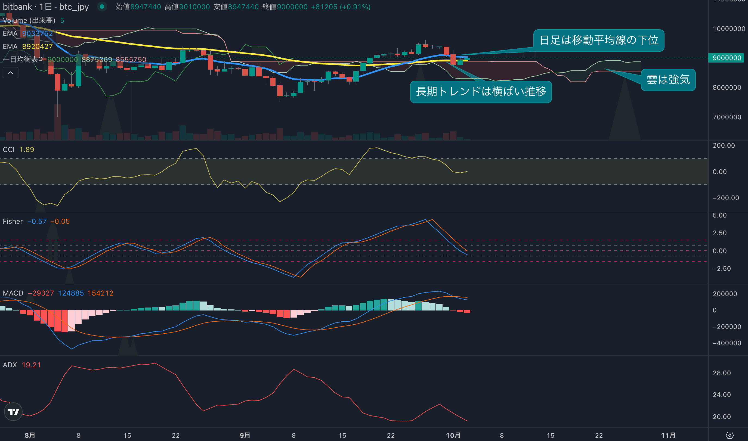Image resolution: width=748 pixels, height=441 pixels.
Task: Click the green market status dot
Action: 102,7
